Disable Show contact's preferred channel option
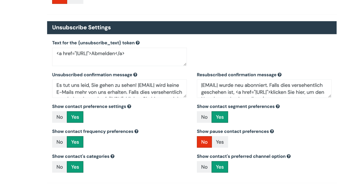 click(x=204, y=167)
